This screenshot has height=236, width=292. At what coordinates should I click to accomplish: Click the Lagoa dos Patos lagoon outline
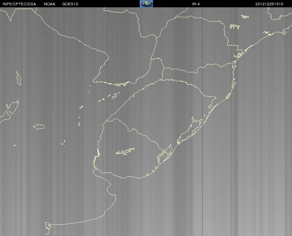[190, 130]
